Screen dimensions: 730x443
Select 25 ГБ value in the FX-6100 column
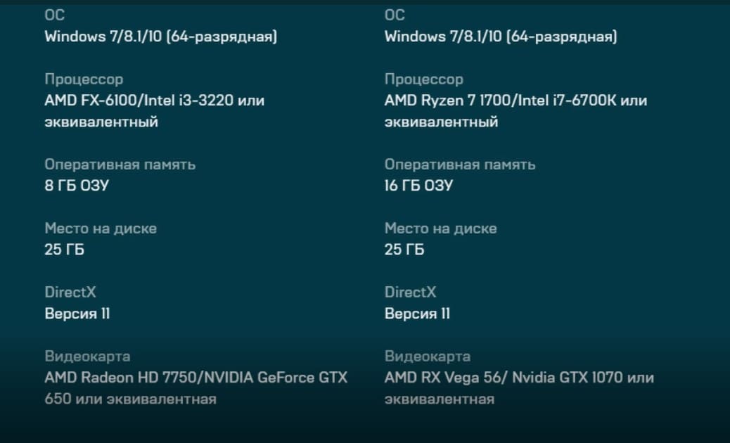64,250
